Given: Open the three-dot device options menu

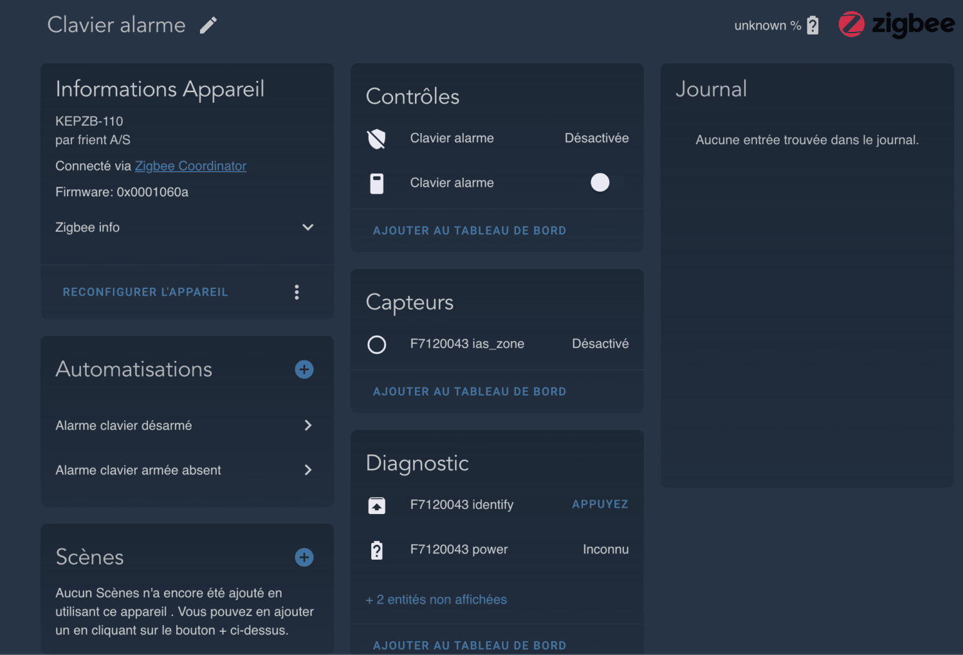Looking at the screenshot, I should [297, 292].
